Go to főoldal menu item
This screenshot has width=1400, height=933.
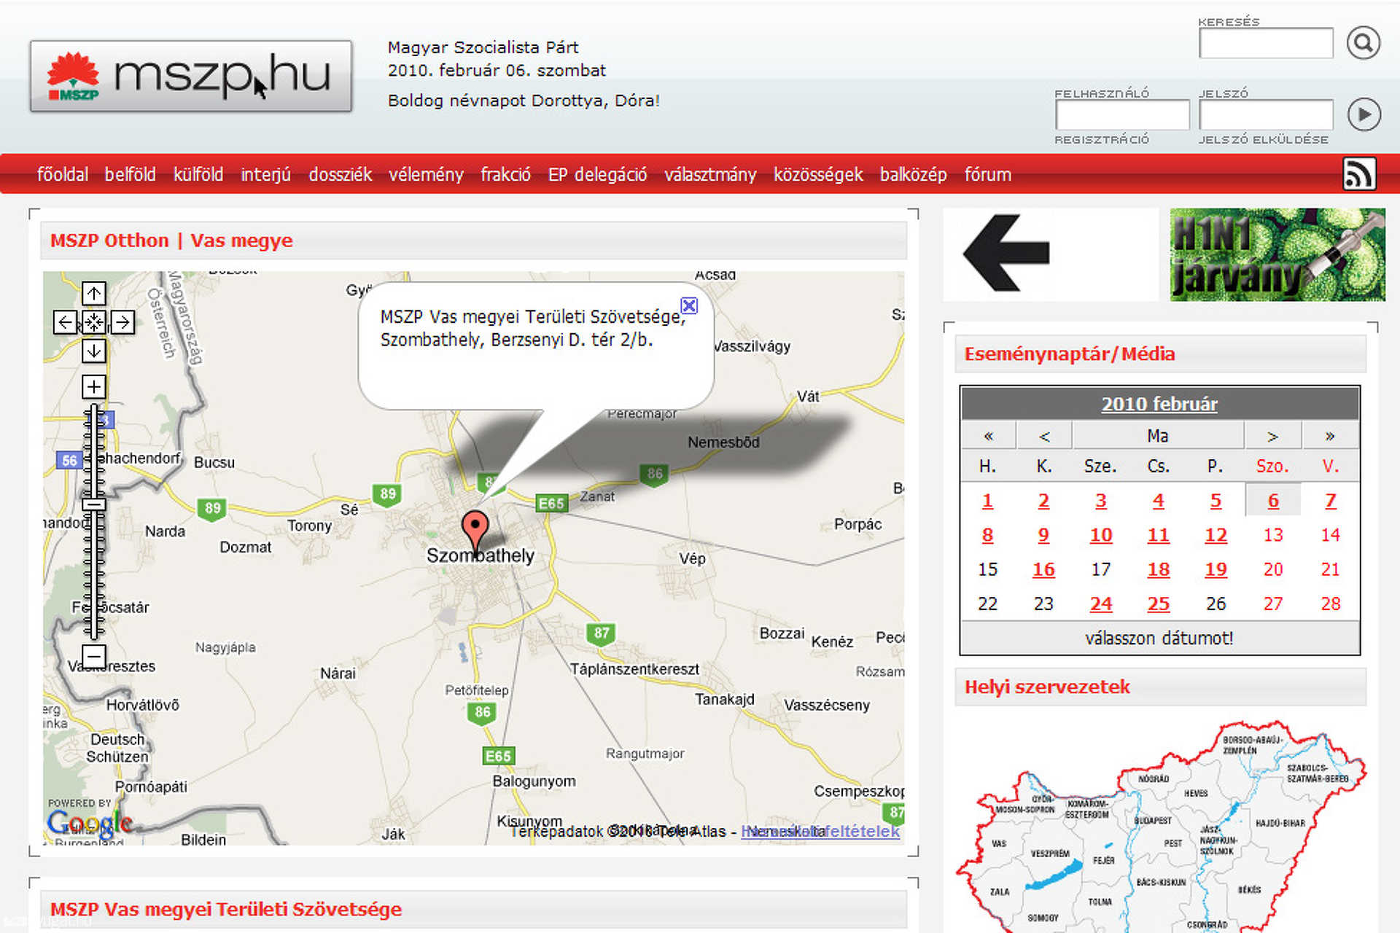pyautogui.click(x=63, y=175)
